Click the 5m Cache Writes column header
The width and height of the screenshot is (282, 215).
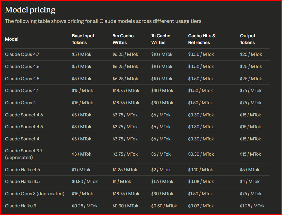coord(123,39)
